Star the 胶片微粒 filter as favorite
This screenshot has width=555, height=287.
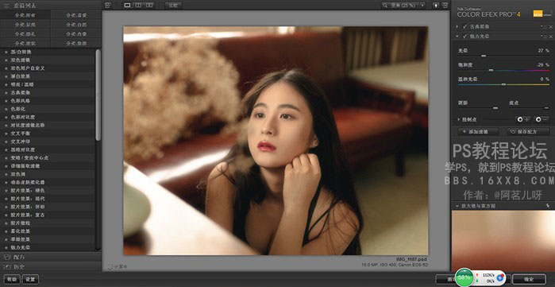tap(6, 223)
